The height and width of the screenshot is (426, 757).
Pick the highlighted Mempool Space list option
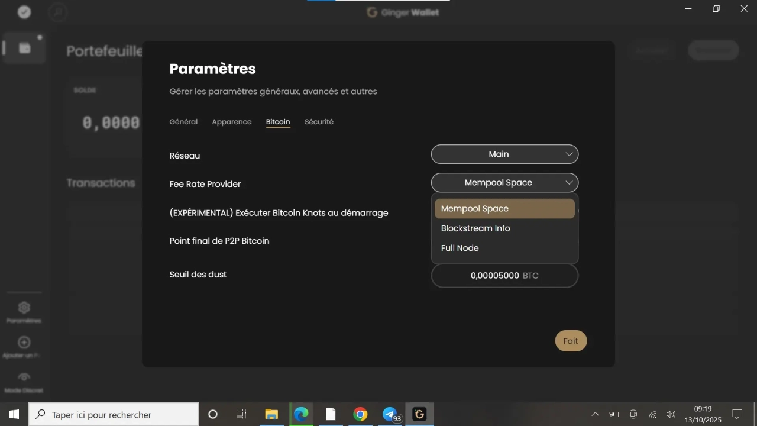click(x=504, y=208)
